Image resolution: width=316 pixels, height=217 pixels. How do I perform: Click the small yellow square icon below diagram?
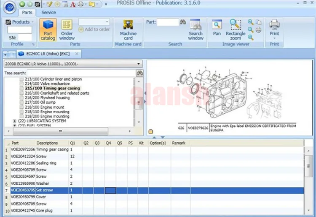point(151,132)
